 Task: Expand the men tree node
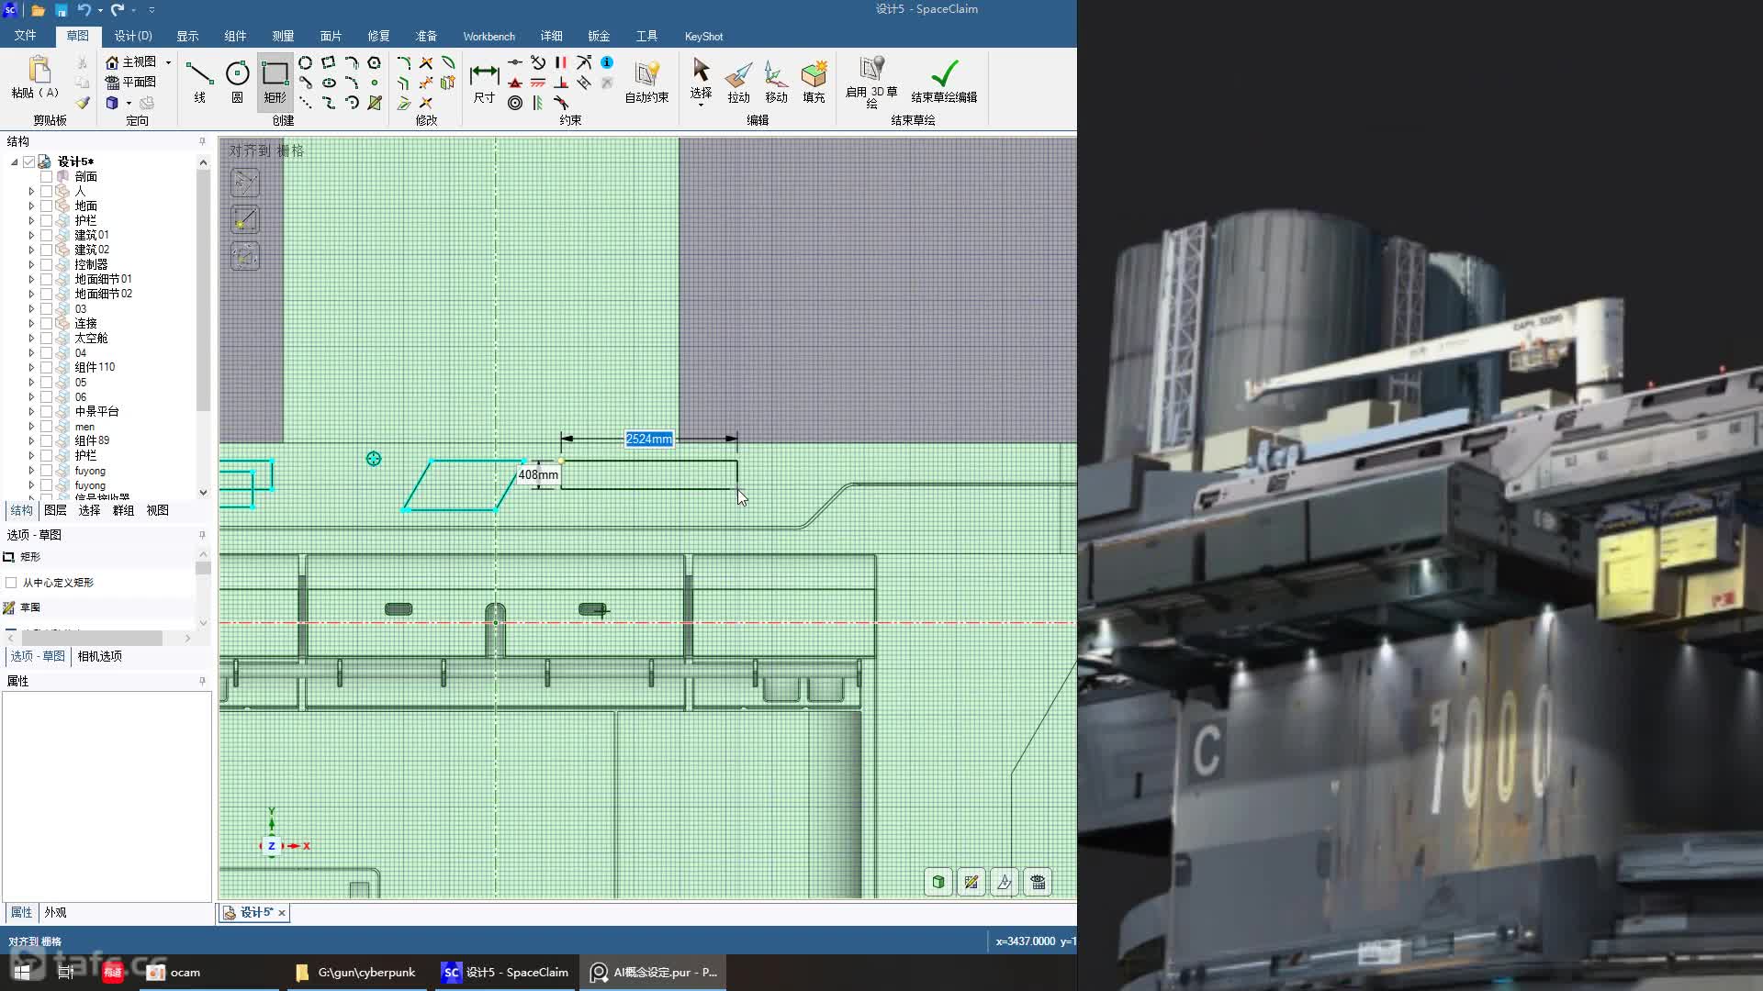point(31,426)
